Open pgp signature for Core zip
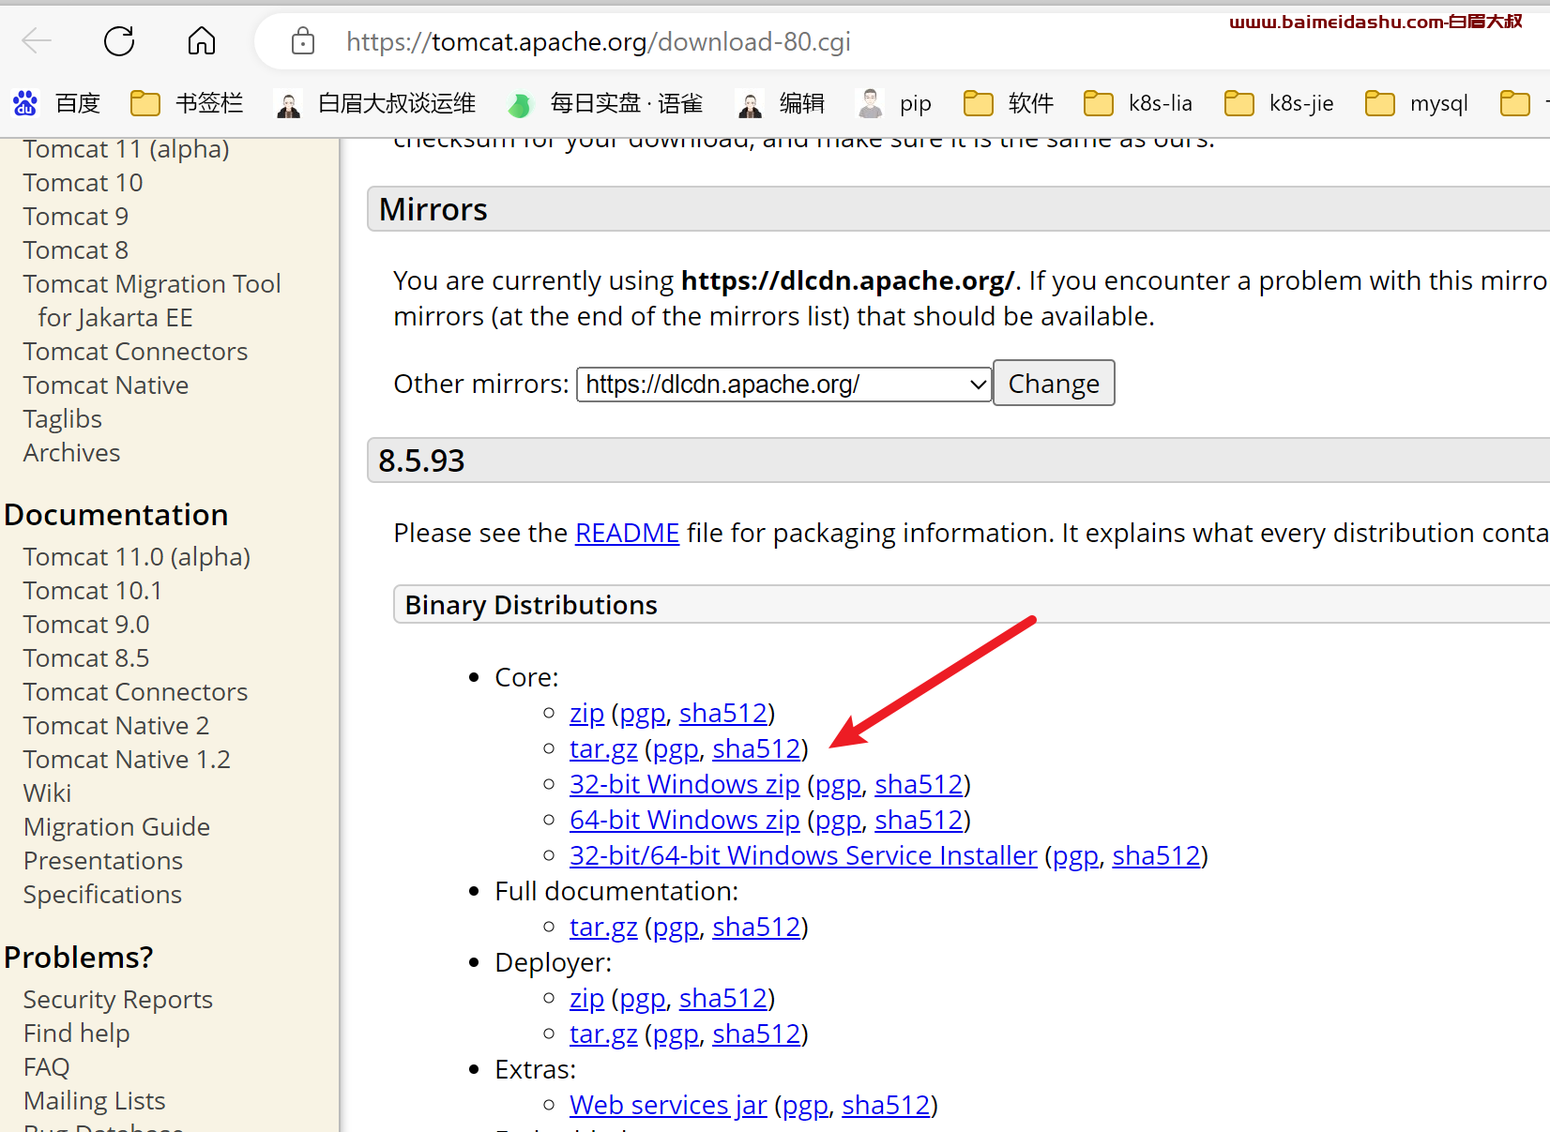Image resolution: width=1550 pixels, height=1132 pixels. click(643, 713)
